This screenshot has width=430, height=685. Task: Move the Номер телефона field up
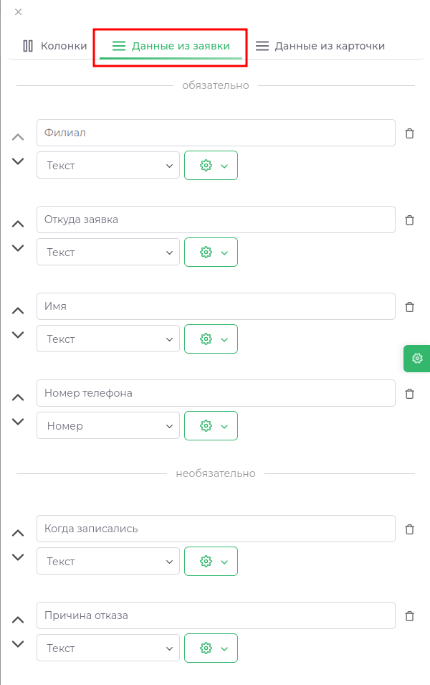point(18,397)
